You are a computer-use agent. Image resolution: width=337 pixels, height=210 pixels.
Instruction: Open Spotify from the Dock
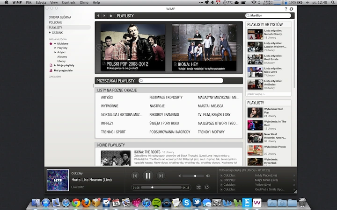(156, 203)
